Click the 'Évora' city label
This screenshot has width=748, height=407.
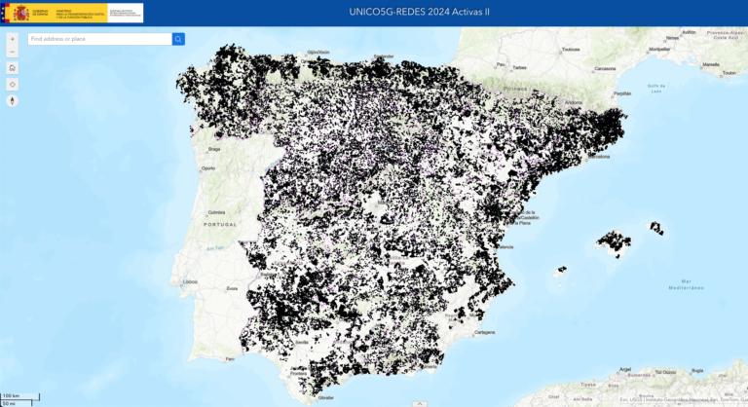click(x=232, y=288)
